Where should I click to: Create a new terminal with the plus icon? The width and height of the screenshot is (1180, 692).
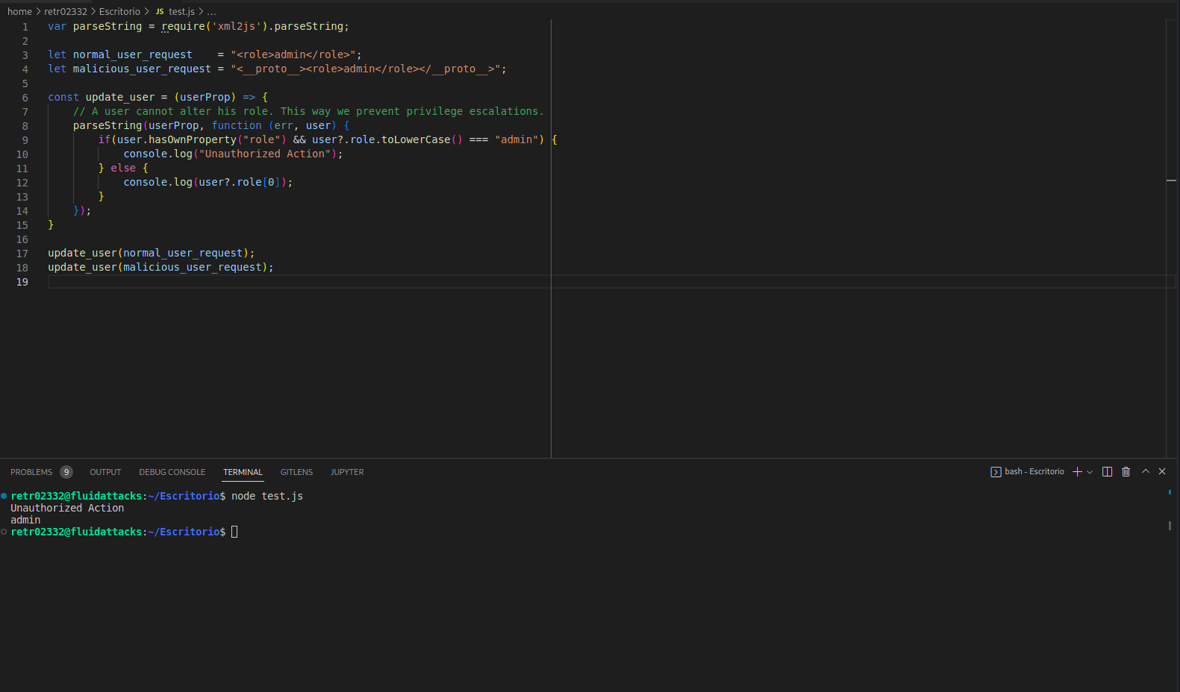point(1077,472)
